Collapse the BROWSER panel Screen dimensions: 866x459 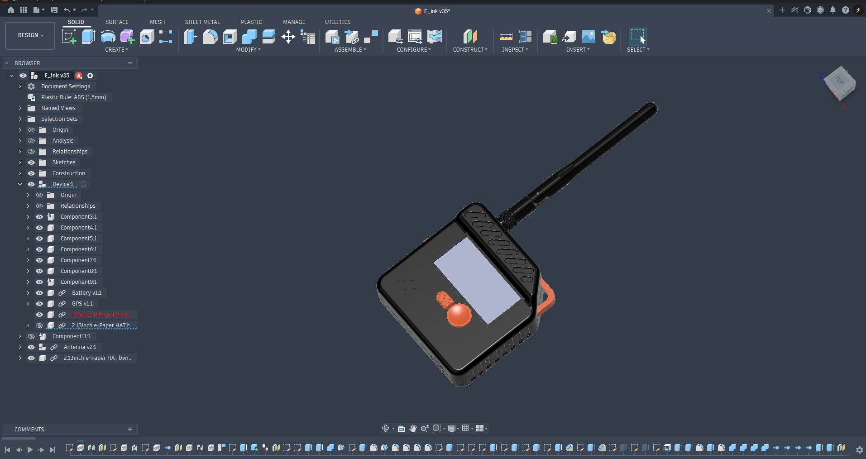[130, 63]
